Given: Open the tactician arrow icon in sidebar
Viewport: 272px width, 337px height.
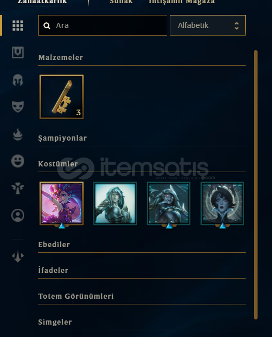Looking at the screenshot, I should coord(18,256).
